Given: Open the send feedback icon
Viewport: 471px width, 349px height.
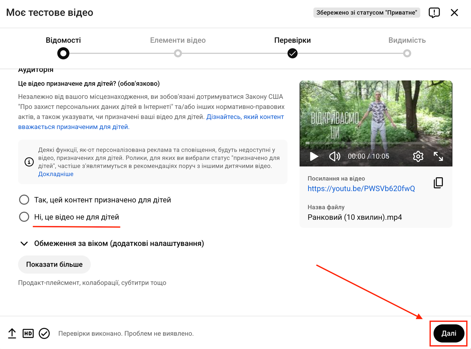Looking at the screenshot, I should click(434, 13).
